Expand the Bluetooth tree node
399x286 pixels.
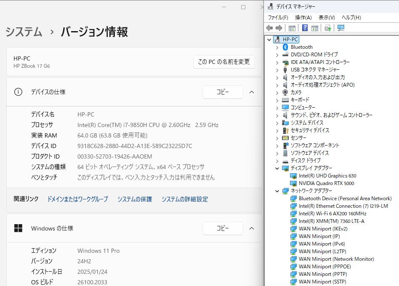click(x=277, y=47)
